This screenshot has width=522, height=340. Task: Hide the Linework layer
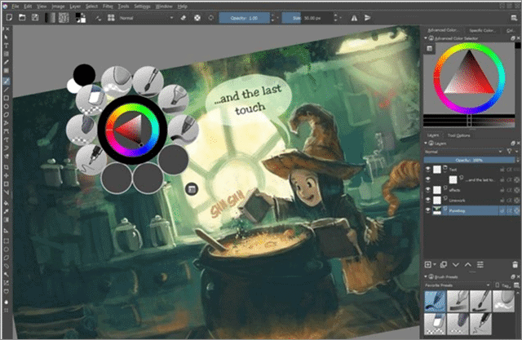pyautogui.click(x=427, y=201)
